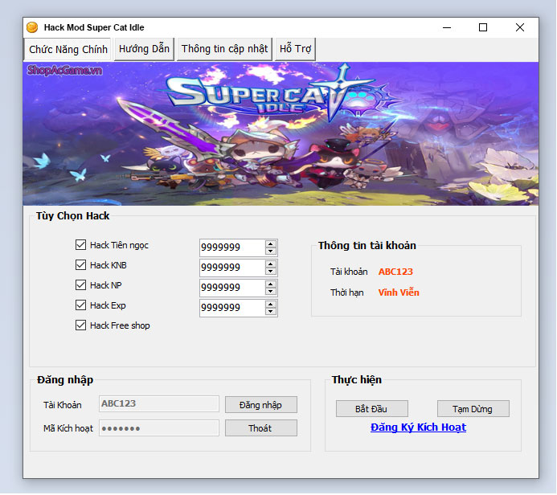Decrease the Hack Exp value with down arrow
This screenshot has width=557, height=495.
pyautogui.click(x=271, y=312)
